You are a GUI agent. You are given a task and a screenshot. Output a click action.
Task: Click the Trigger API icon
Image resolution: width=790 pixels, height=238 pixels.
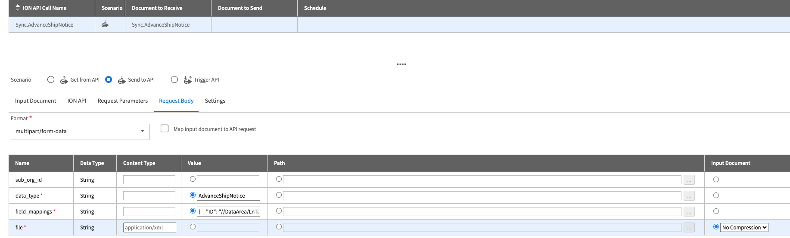(187, 80)
